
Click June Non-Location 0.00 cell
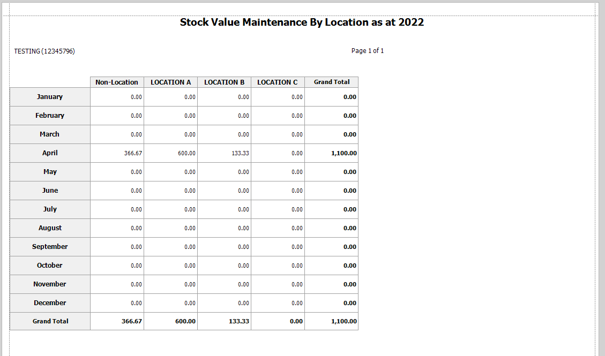(117, 191)
